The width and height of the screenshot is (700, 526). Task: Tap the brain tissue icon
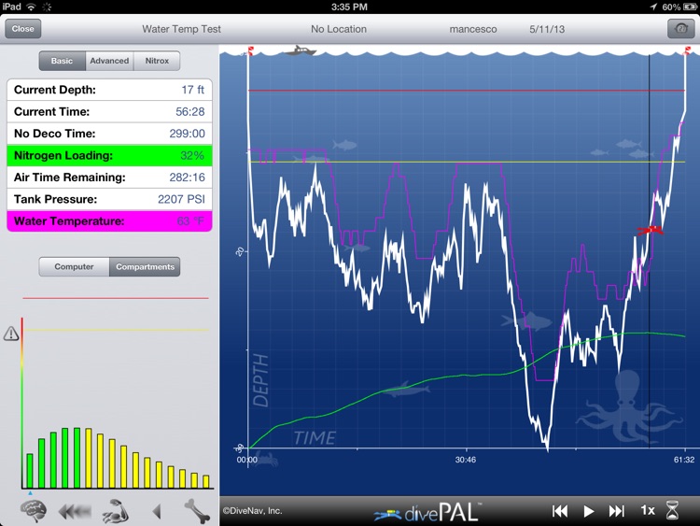click(34, 511)
